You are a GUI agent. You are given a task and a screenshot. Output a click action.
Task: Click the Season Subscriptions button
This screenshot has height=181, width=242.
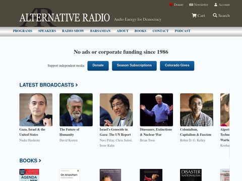pyautogui.click(x=134, y=66)
